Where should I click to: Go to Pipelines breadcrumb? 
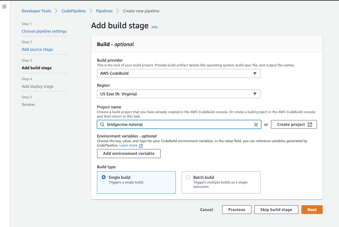pos(104,11)
